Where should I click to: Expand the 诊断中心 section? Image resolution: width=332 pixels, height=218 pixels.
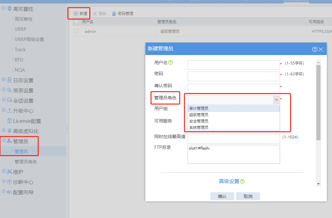pyautogui.click(x=4, y=181)
